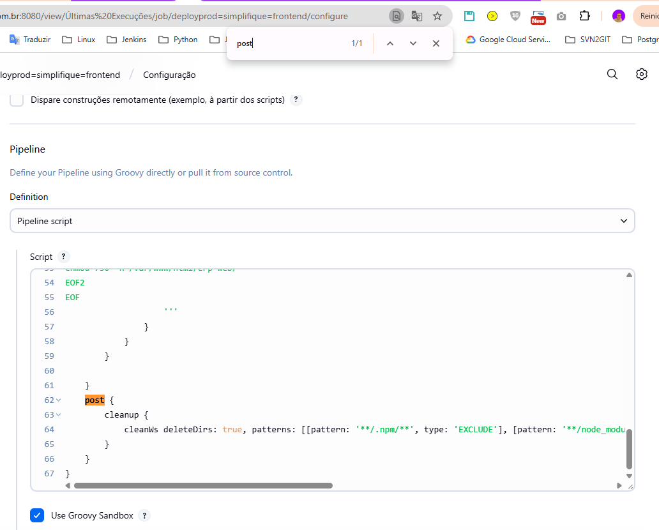This screenshot has width=659, height=530.
Task: Open the Postgres bookmarks folder
Action: [x=640, y=40]
